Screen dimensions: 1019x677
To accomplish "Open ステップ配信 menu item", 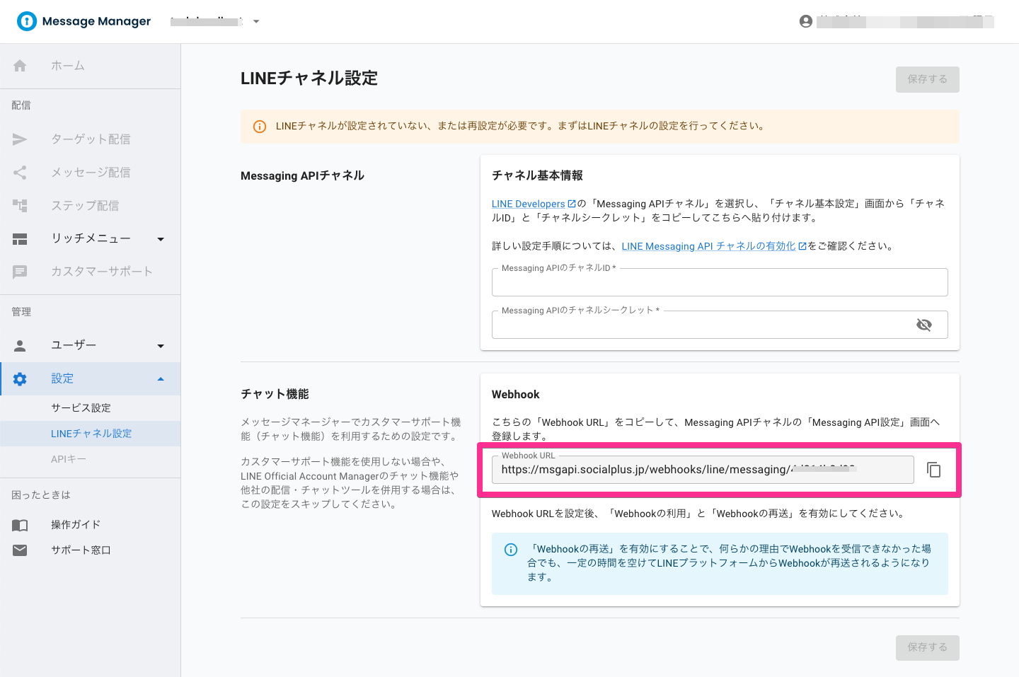I will click(x=91, y=206).
